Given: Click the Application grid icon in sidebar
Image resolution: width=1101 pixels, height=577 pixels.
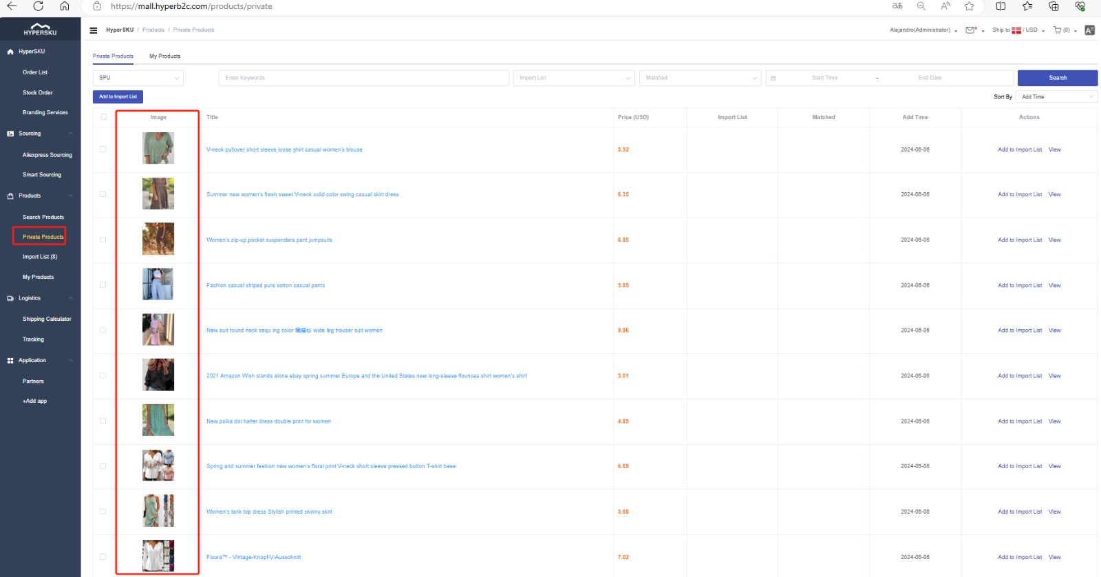Looking at the screenshot, I should pyautogui.click(x=10, y=360).
